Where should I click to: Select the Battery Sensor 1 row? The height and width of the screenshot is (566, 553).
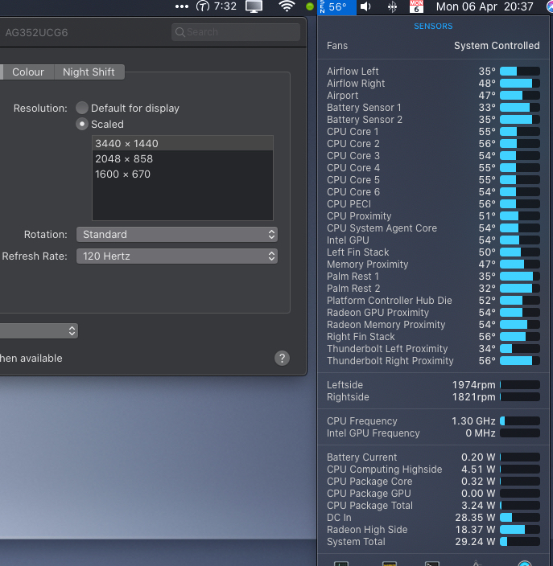(x=433, y=108)
